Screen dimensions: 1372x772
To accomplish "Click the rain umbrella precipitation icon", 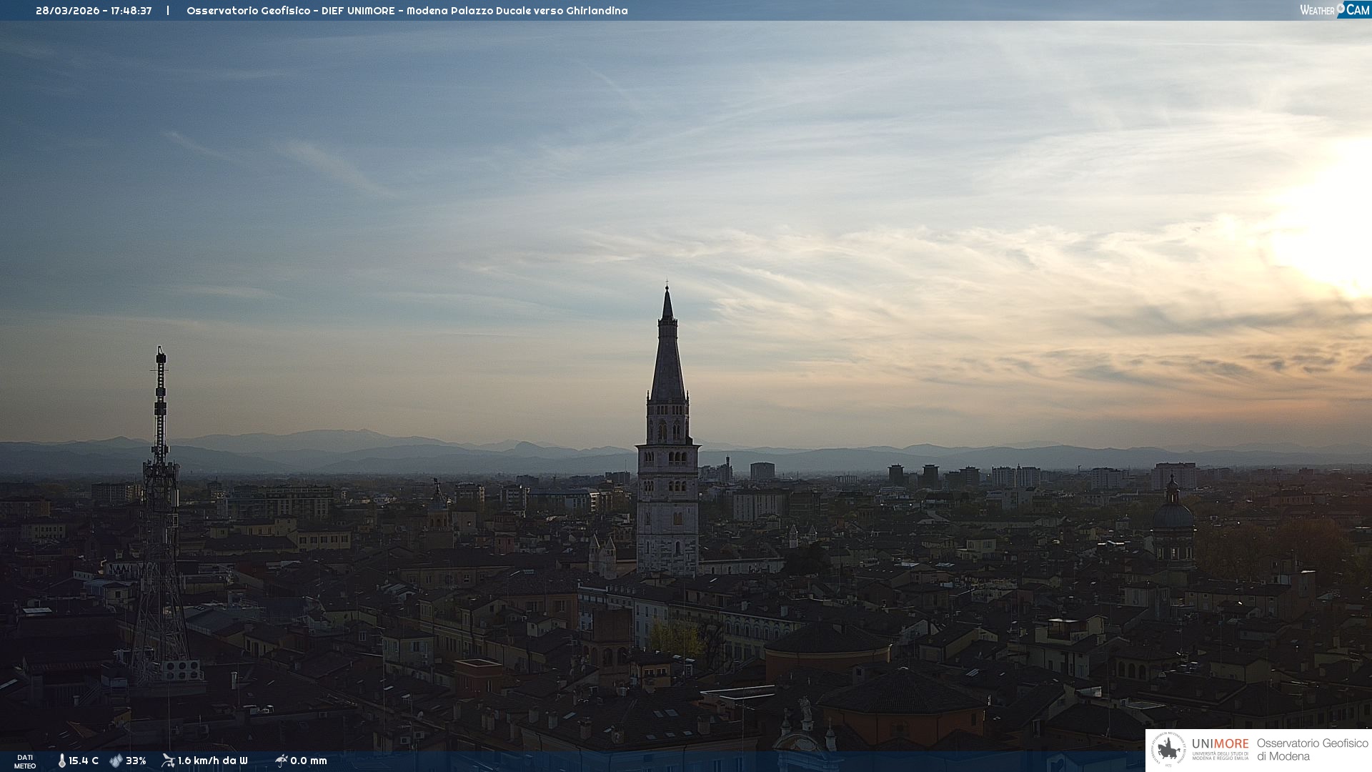I will pyautogui.click(x=281, y=761).
